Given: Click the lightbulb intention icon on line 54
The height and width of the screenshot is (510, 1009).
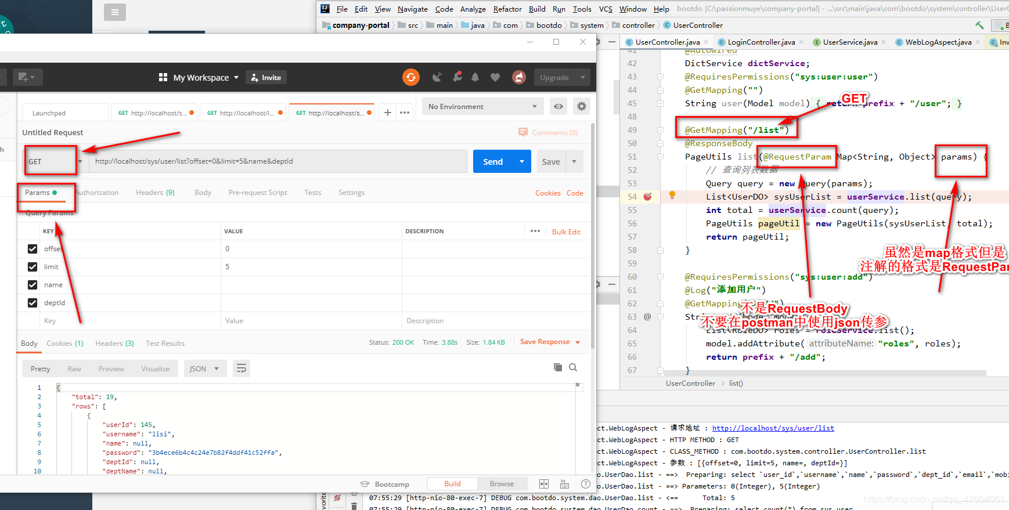Looking at the screenshot, I should click(672, 196).
